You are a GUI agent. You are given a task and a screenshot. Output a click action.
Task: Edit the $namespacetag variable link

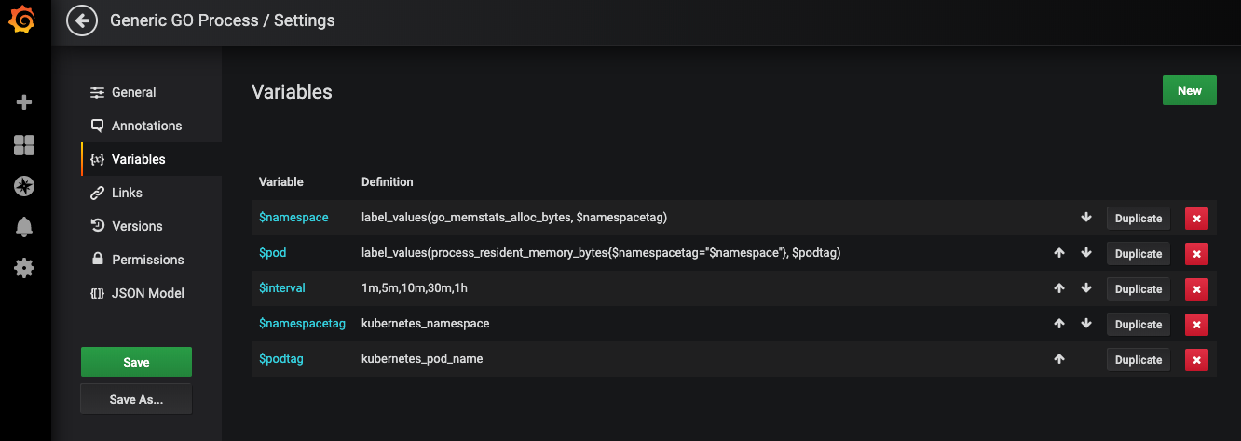(x=302, y=324)
